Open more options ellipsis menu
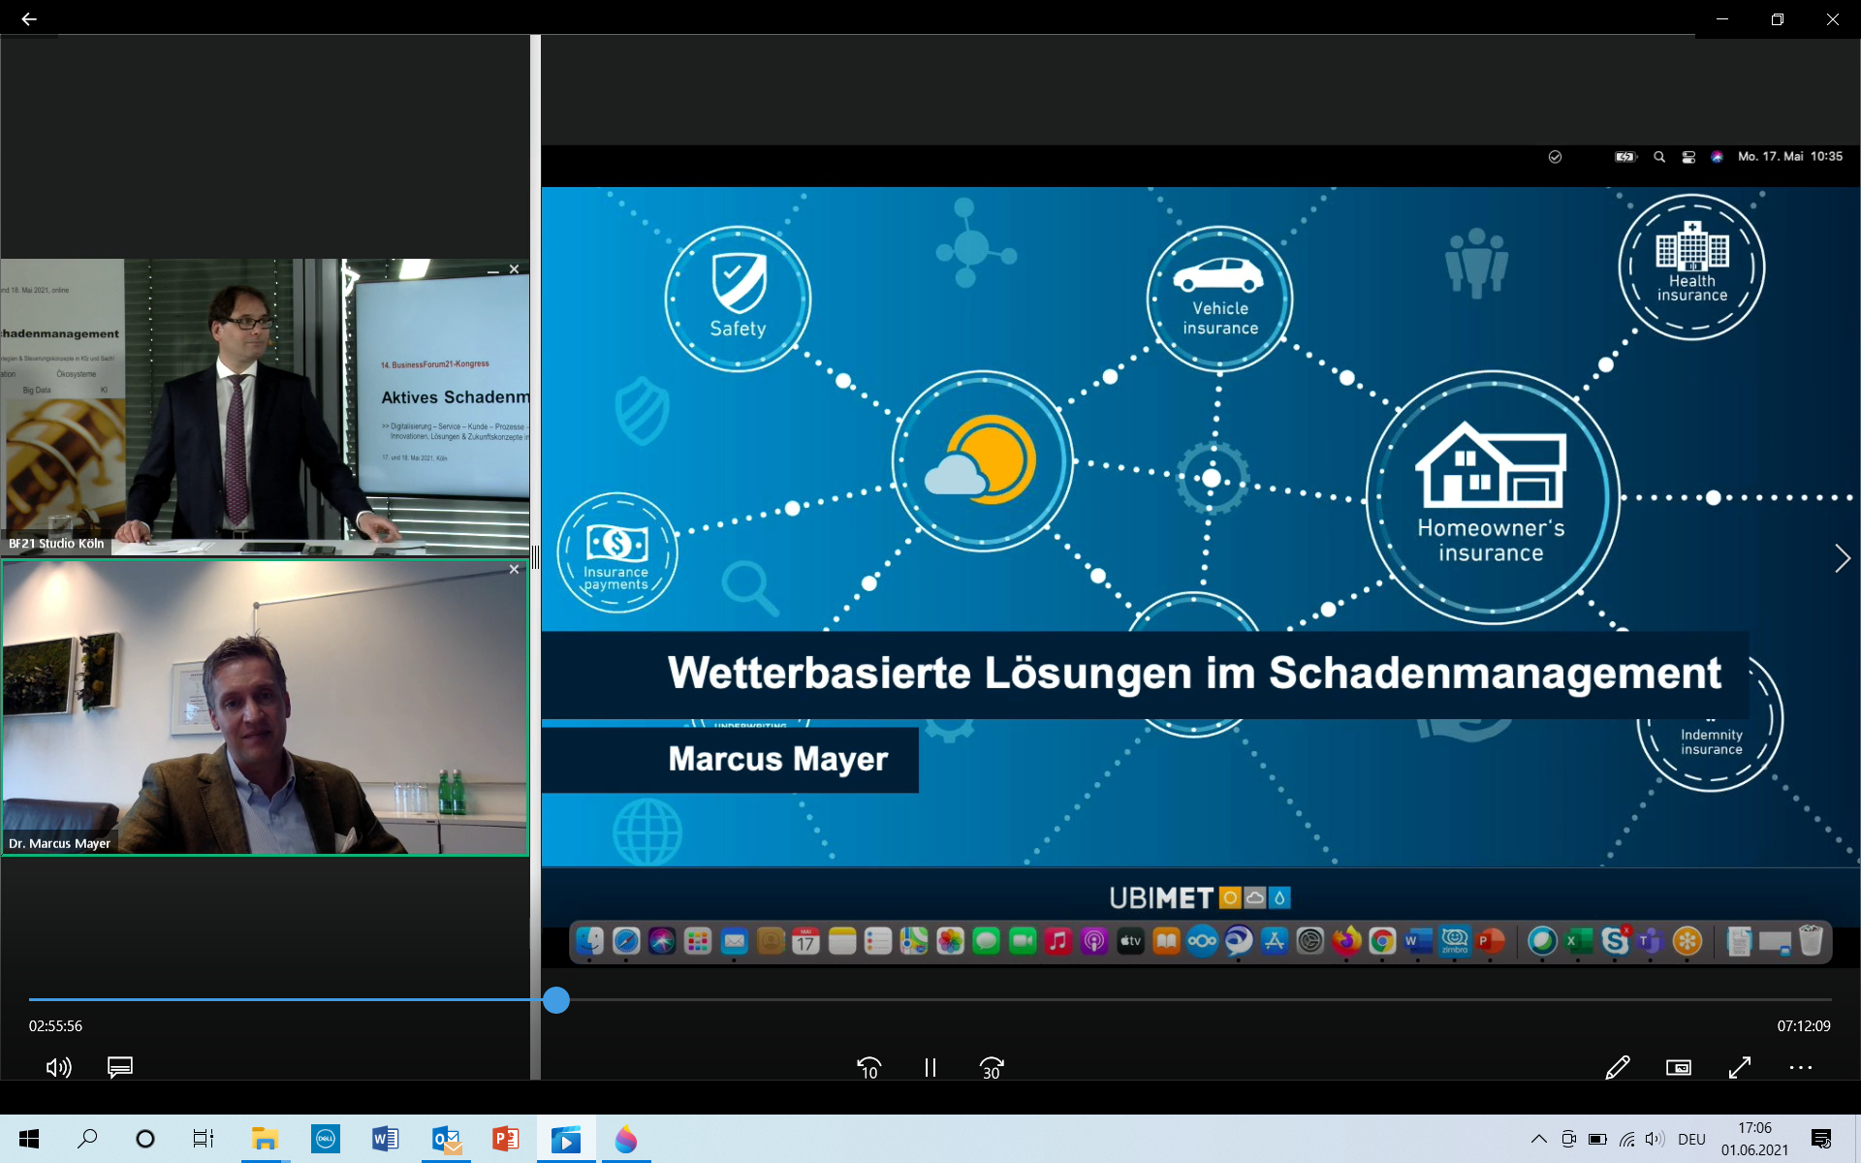1861x1163 pixels. (x=1800, y=1067)
